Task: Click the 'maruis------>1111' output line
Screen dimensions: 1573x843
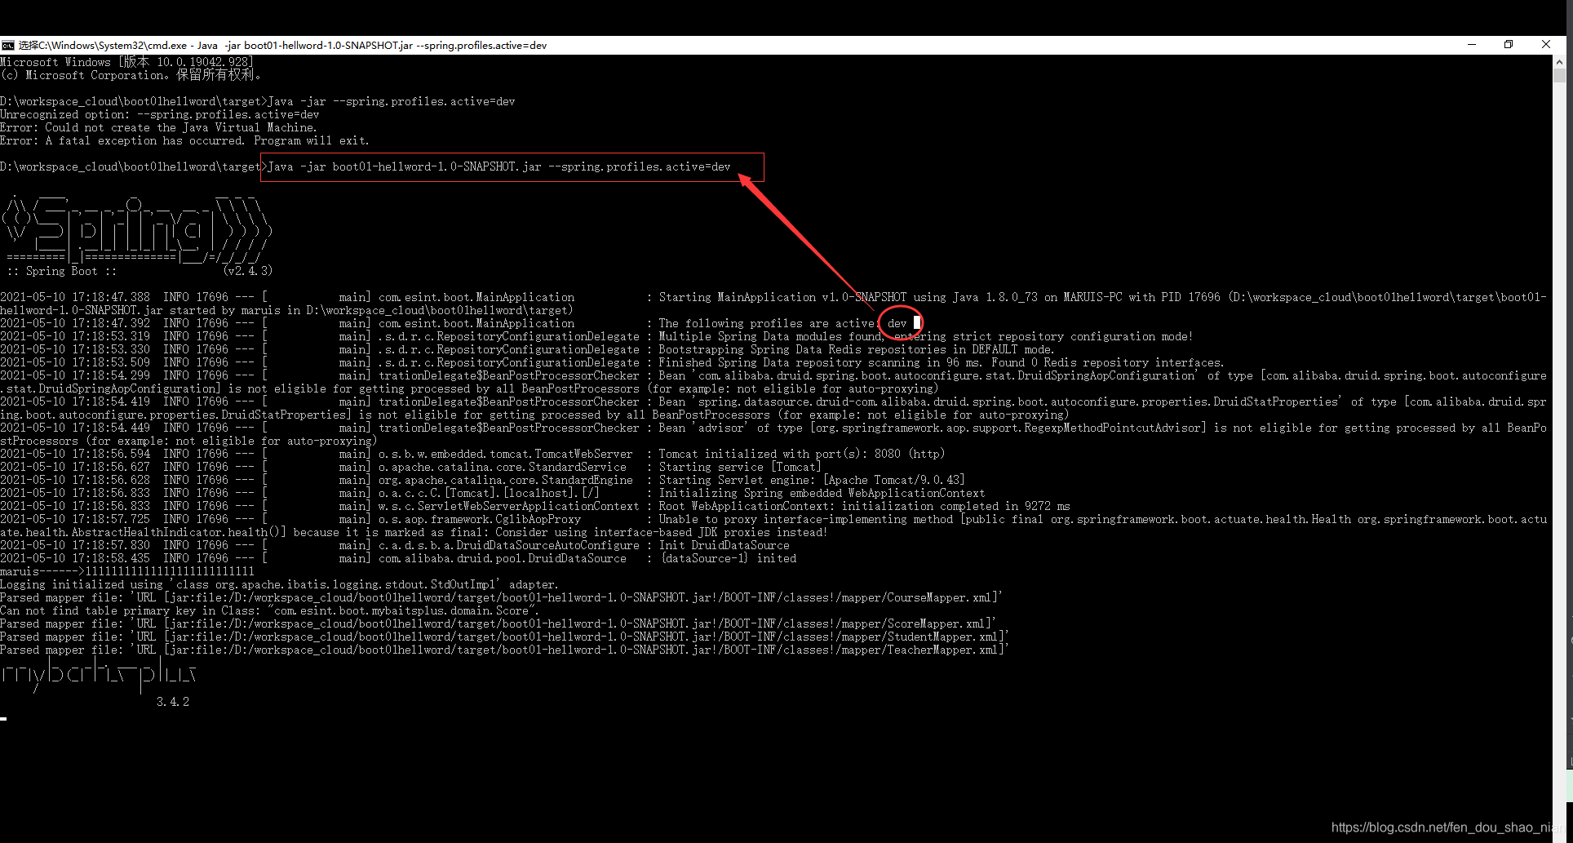Action: coord(127,572)
